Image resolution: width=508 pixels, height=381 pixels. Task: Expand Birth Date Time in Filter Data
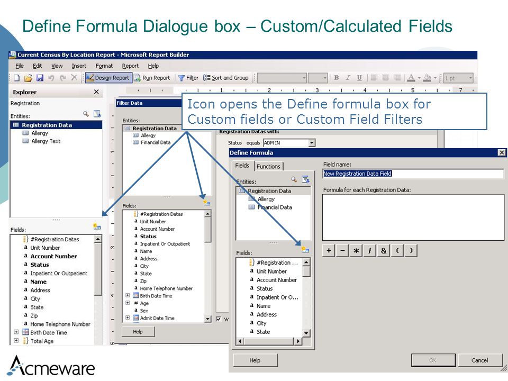tap(128, 295)
